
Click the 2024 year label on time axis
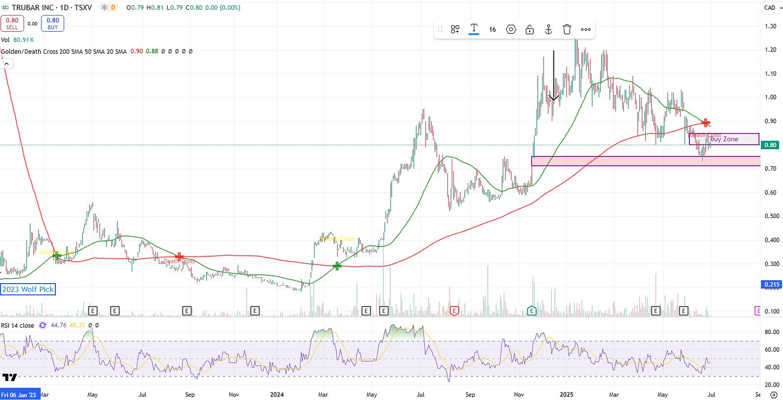pos(277,394)
